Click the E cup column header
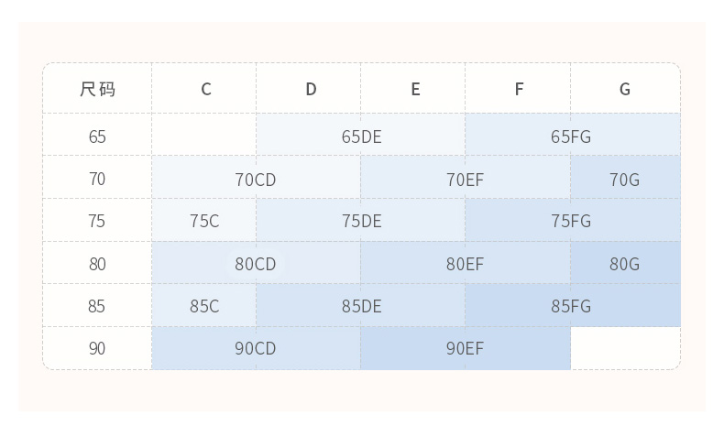Viewport: 724px width, 437px height. coord(415,89)
